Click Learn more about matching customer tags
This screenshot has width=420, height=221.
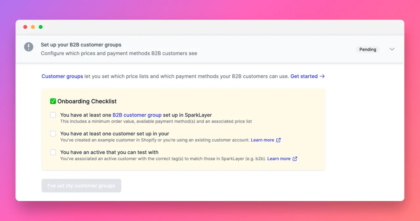coord(279,159)
